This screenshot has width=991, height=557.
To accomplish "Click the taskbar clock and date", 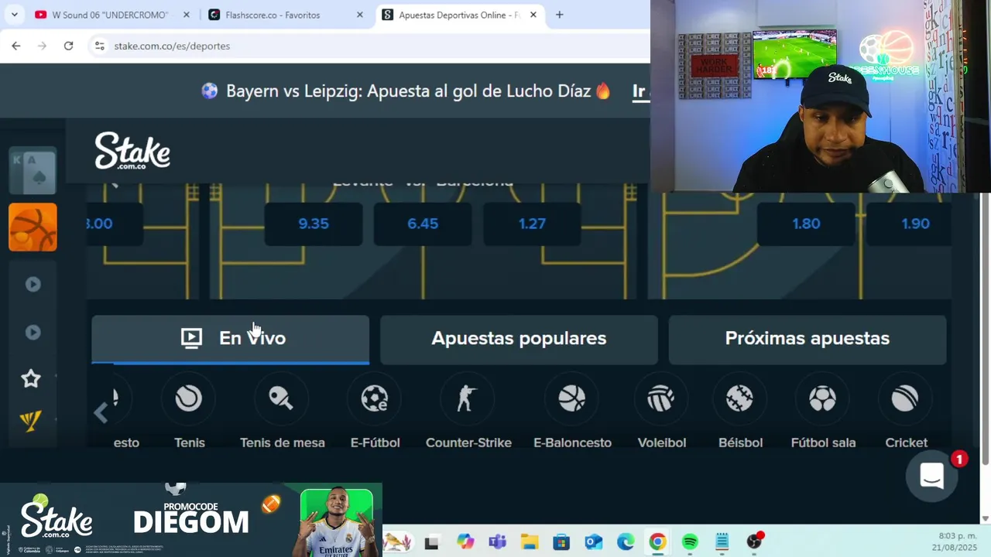I will pos(955,542).
